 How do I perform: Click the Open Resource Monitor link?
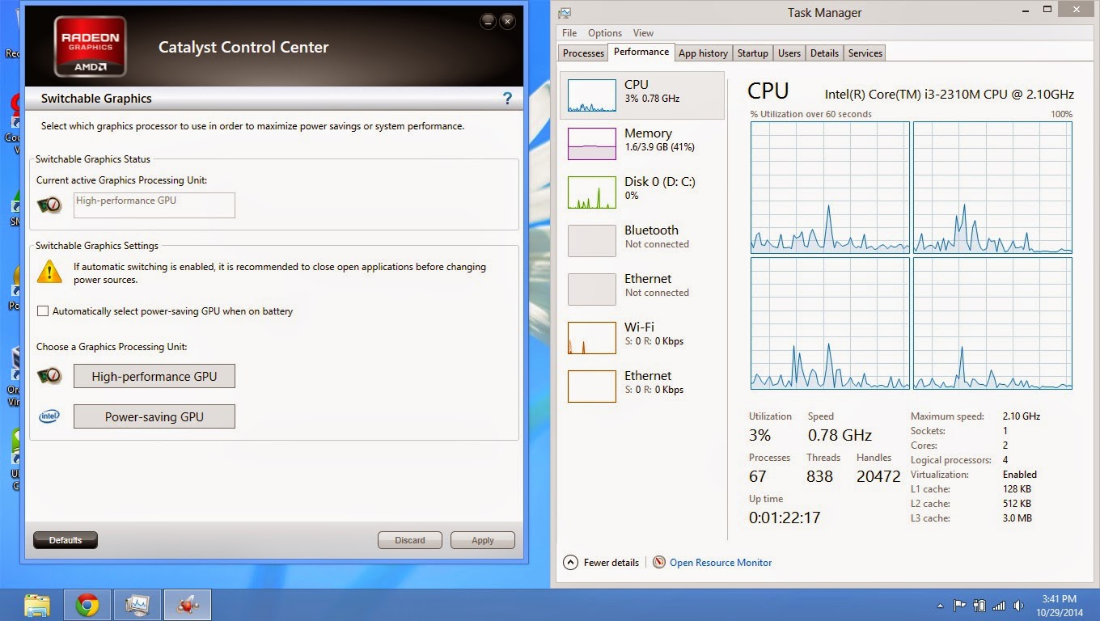tap(721, 563)
